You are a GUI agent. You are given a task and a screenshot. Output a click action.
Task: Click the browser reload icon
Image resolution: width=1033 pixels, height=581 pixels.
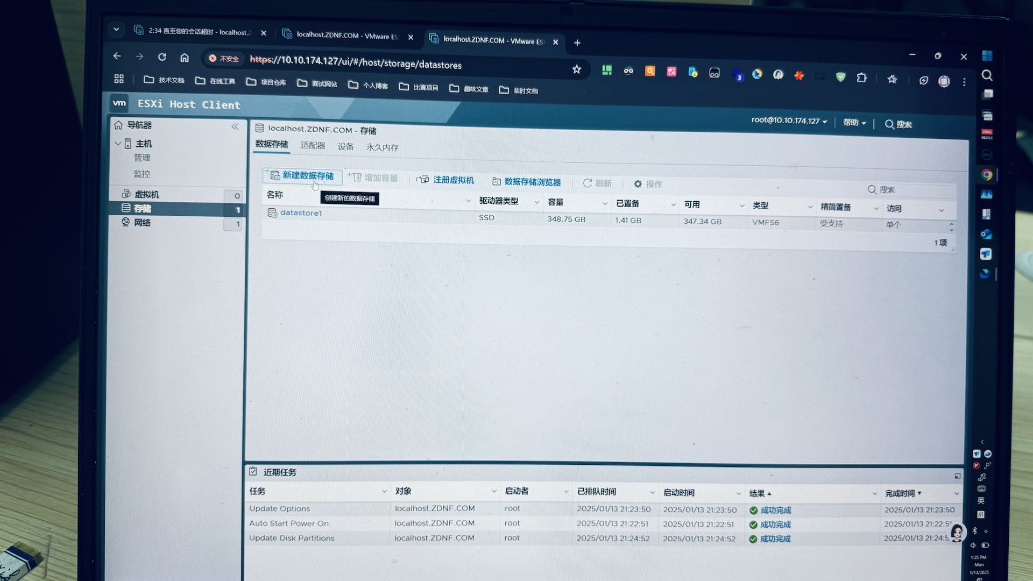(162, 57)
